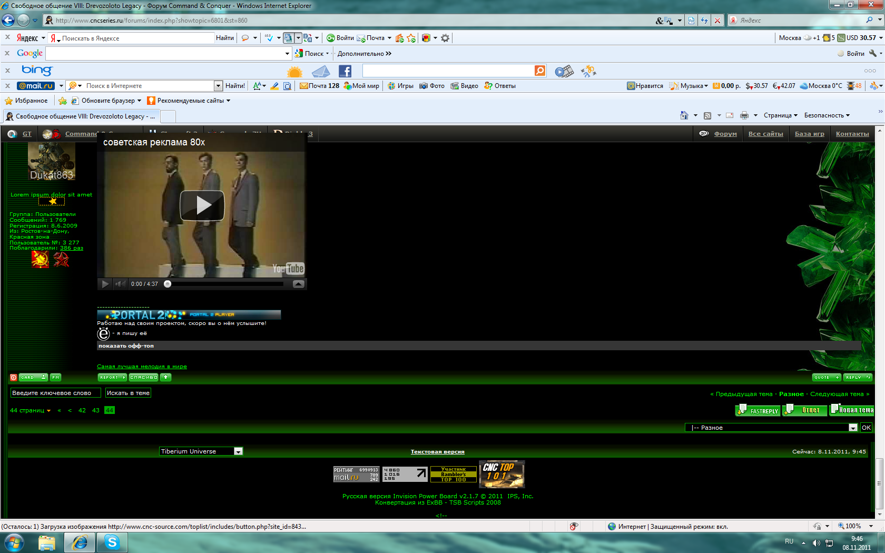Image resolution: width=885 pixels, height=553 pixels.
Task: Open the weather sun icon on Bing toolbar
Action: [294, 71]
